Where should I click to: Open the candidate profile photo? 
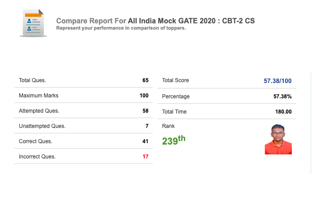click(278, 139)
